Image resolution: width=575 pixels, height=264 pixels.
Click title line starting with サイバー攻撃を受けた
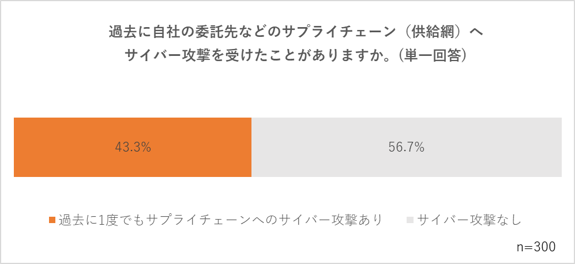(x=296, y=55)
